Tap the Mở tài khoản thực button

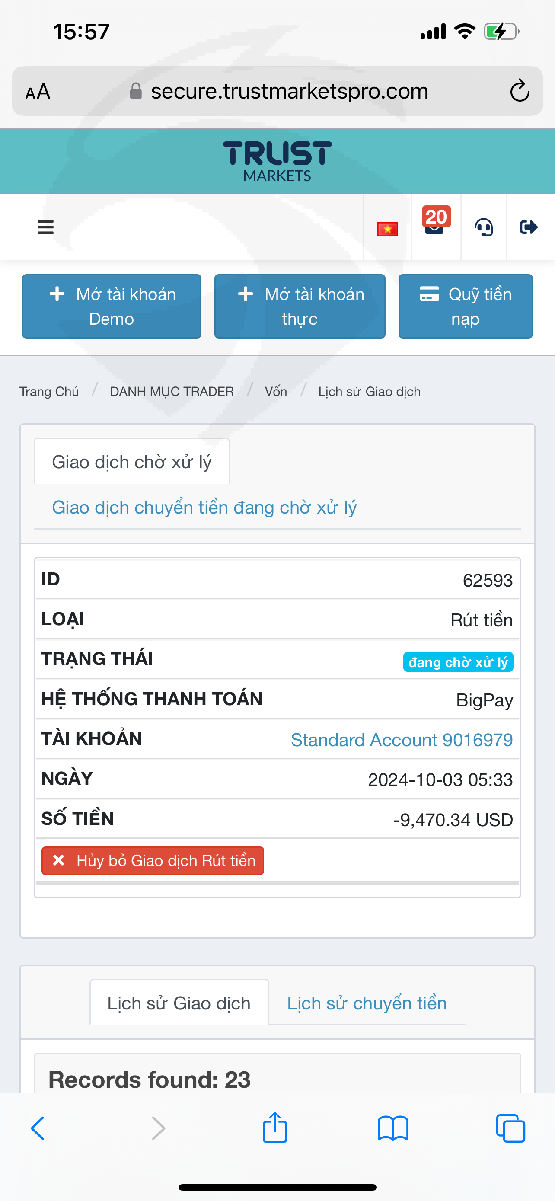(x=300, y=307)
